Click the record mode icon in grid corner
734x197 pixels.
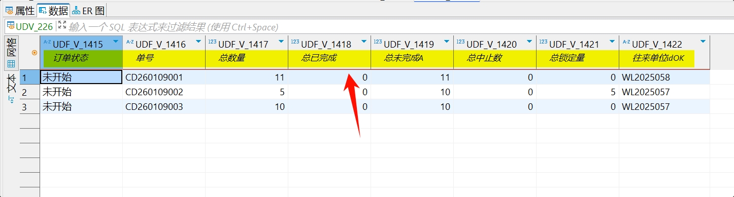[x=35, y=53]
